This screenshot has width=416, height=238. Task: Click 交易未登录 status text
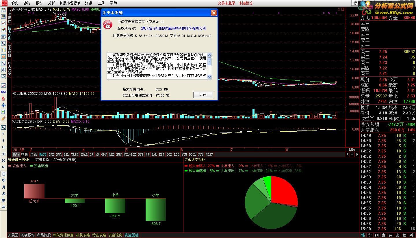tap(226, 3)
